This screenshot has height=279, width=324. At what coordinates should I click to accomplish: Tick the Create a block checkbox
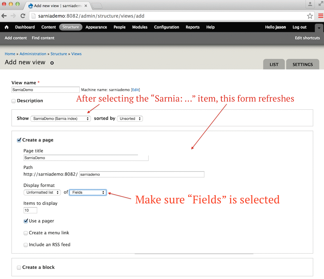[x=19, y=268]
